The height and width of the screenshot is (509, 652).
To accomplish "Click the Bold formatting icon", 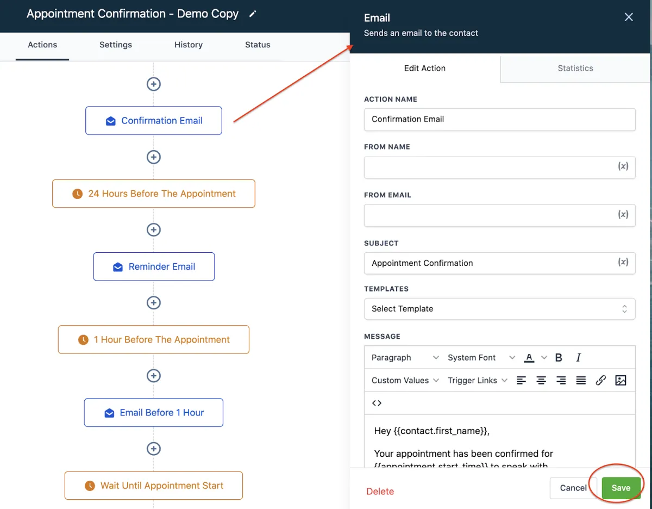I will [559, 358].
